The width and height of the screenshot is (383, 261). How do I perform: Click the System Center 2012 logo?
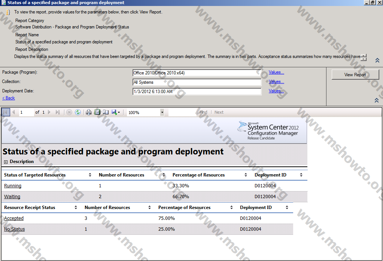(268, 130)
